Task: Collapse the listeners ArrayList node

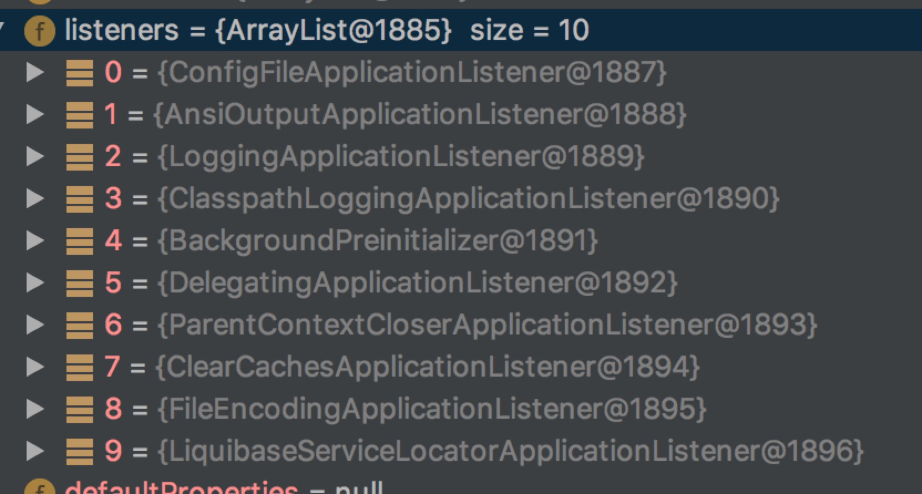Action: [3, 27]
